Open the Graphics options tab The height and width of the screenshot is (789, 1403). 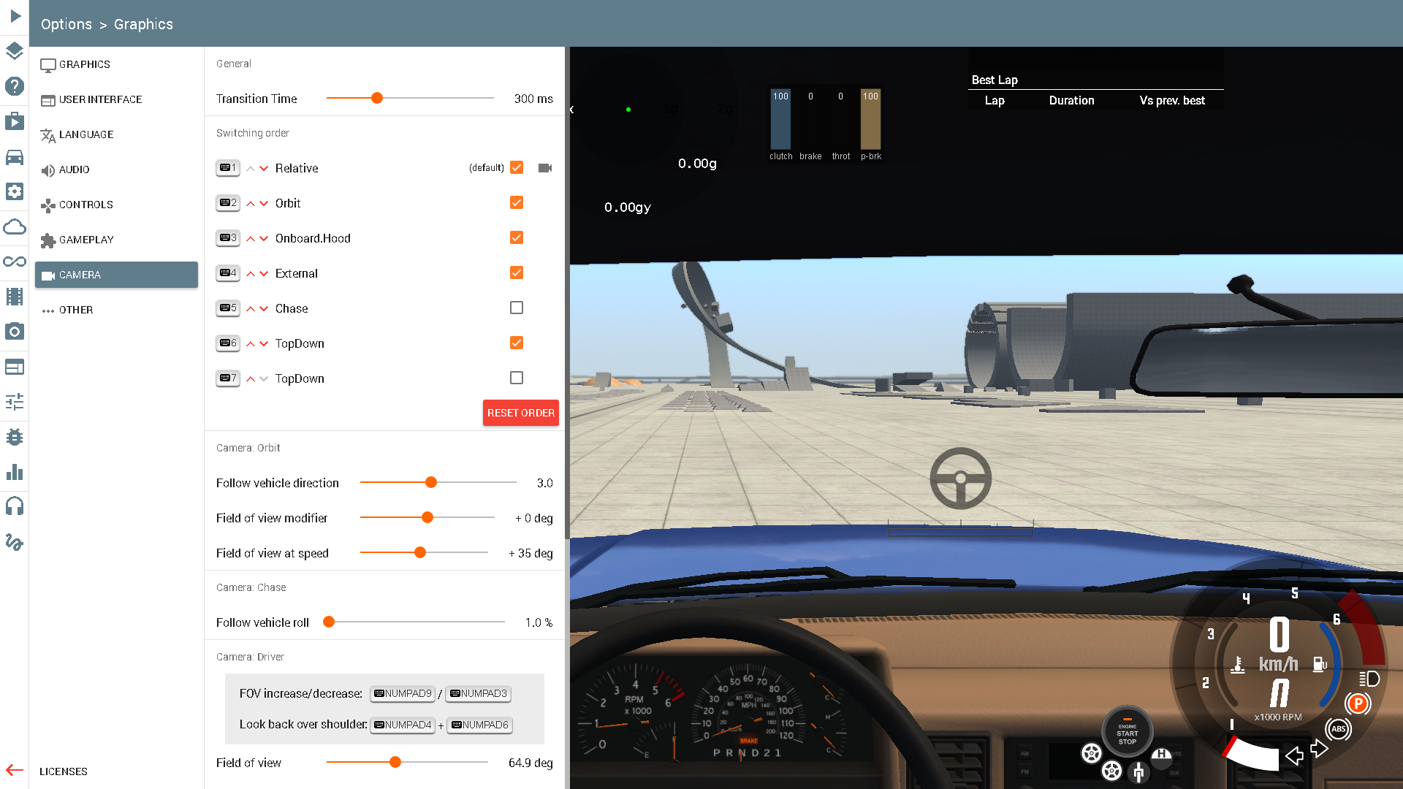click(x=116, y=64)
